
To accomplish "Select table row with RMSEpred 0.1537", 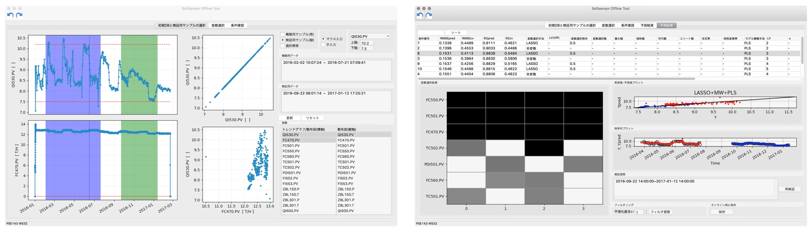I will pos(608,64).
